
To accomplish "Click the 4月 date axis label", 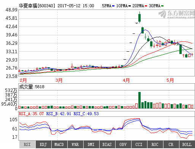I will click(x=126, y=80).
